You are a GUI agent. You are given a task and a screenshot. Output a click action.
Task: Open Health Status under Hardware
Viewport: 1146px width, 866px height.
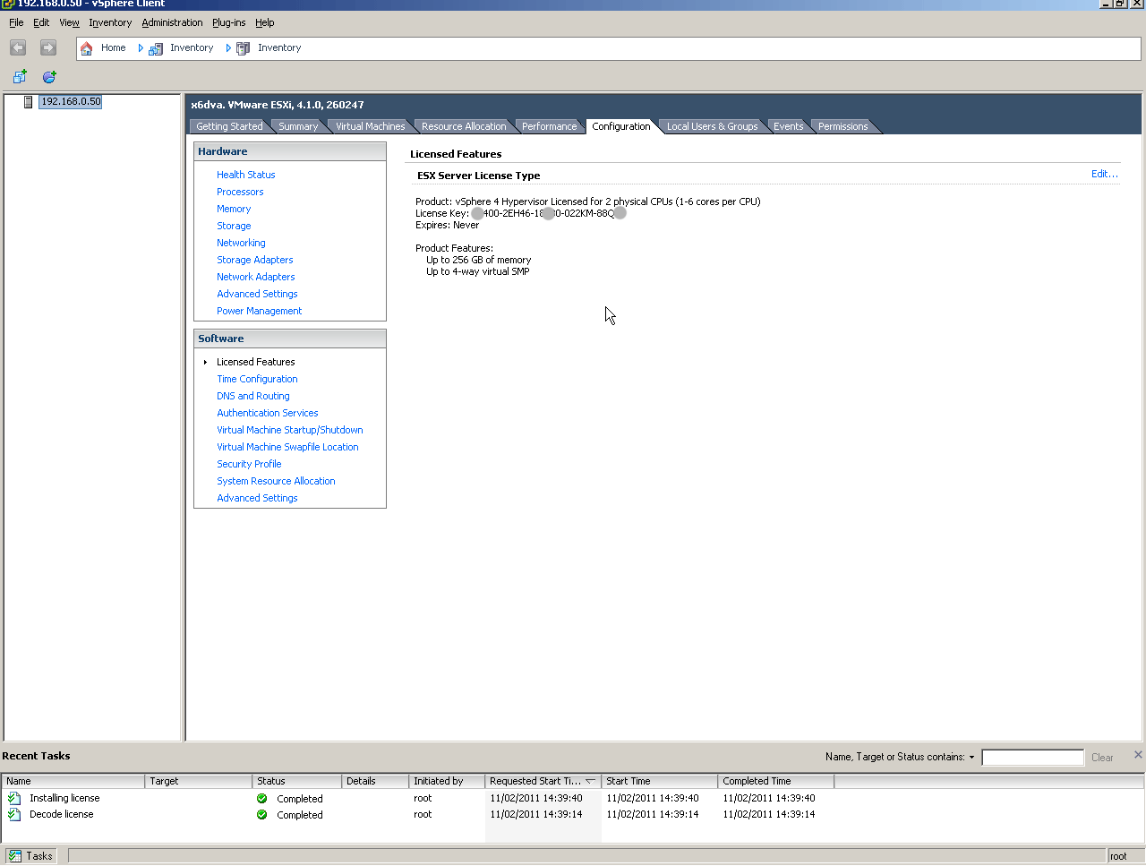pos(245,175)
